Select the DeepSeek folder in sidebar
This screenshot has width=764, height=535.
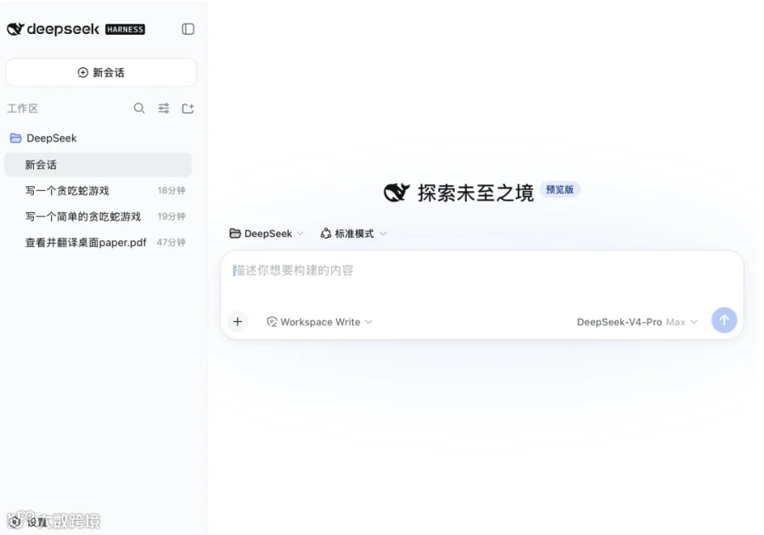[x=44, y=138]
